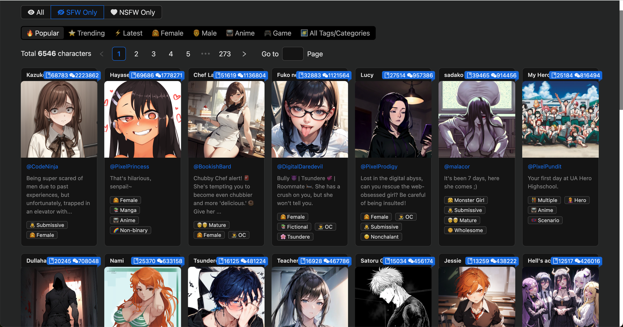Click the Fictional tag

point(294,227)
